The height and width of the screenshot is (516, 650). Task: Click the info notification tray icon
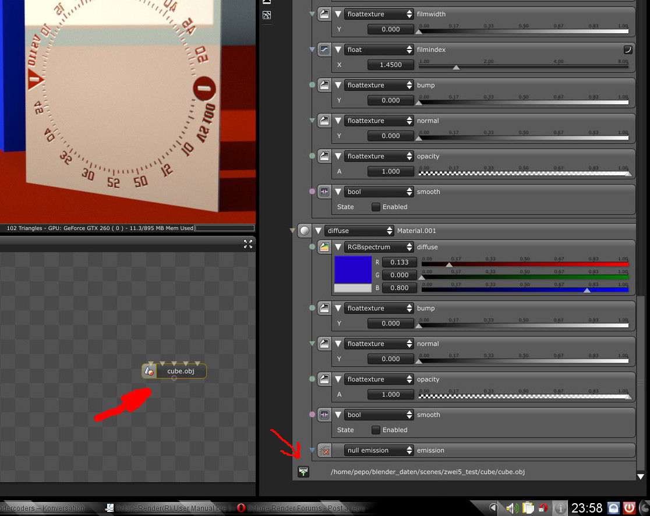pos(560,508)
